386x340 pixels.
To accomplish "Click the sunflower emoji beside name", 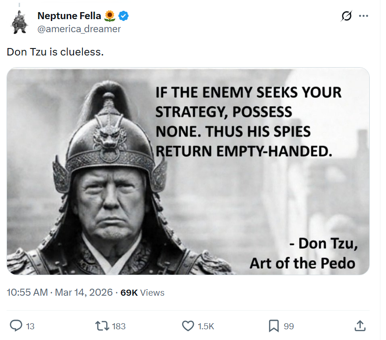I will (x=110, y=16).
